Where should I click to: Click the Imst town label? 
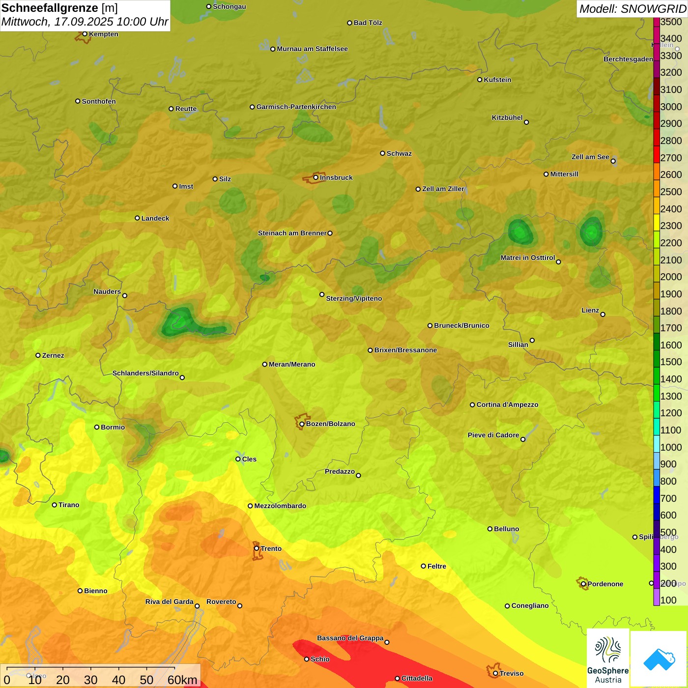click(x=186, y=186)
